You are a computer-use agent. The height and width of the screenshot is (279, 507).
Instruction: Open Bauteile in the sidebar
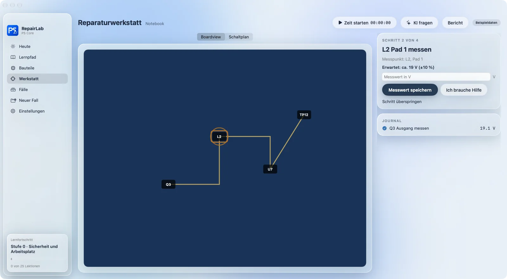[x=37, y=68]
